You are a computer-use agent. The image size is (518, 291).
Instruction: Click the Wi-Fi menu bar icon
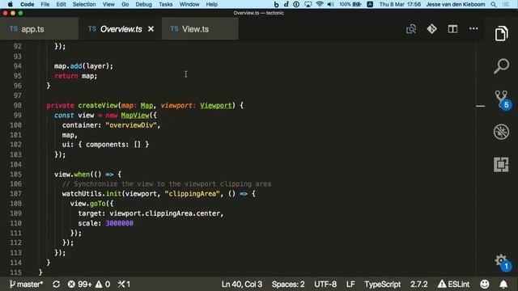319,4
